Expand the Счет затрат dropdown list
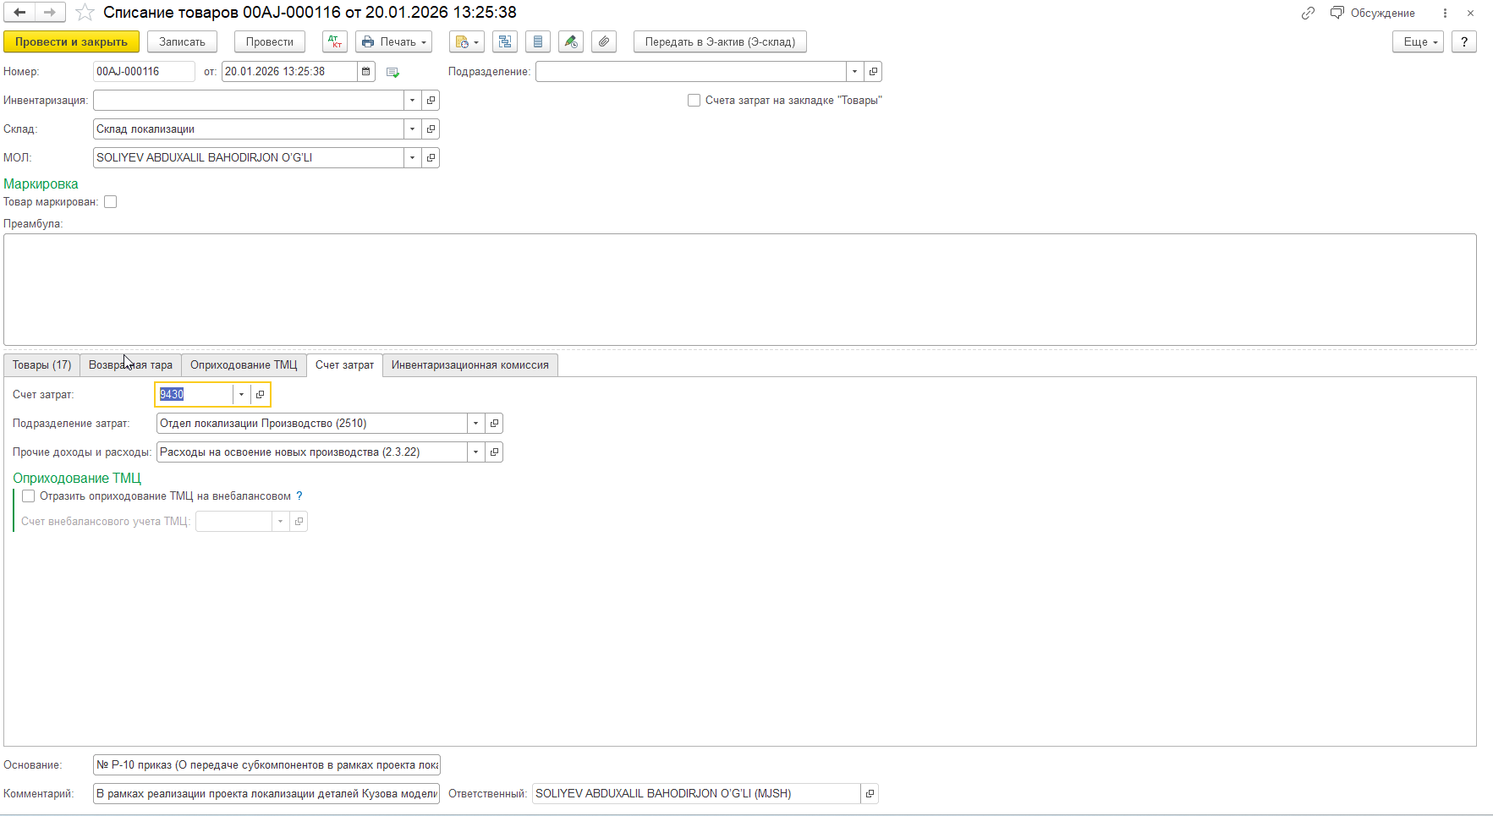The image size is (1493, 816). [x=241, y=395]
